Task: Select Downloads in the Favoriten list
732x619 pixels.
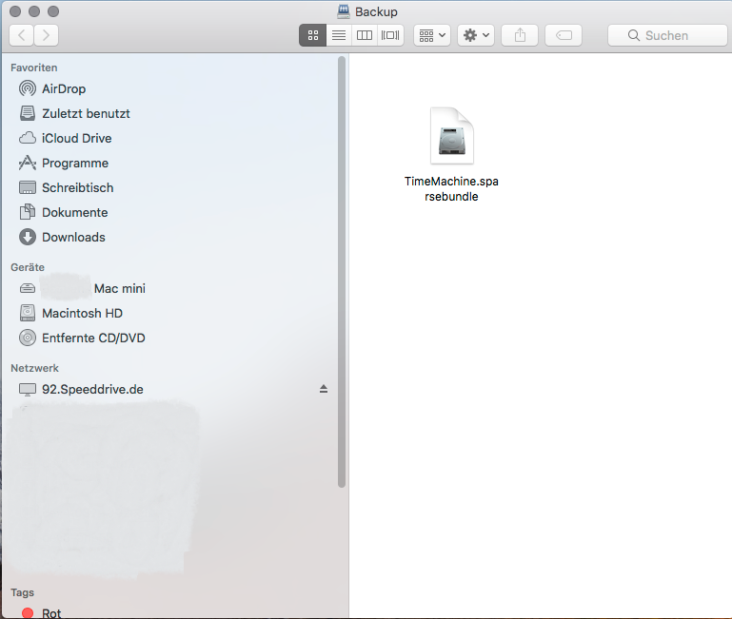Action: 72,237
